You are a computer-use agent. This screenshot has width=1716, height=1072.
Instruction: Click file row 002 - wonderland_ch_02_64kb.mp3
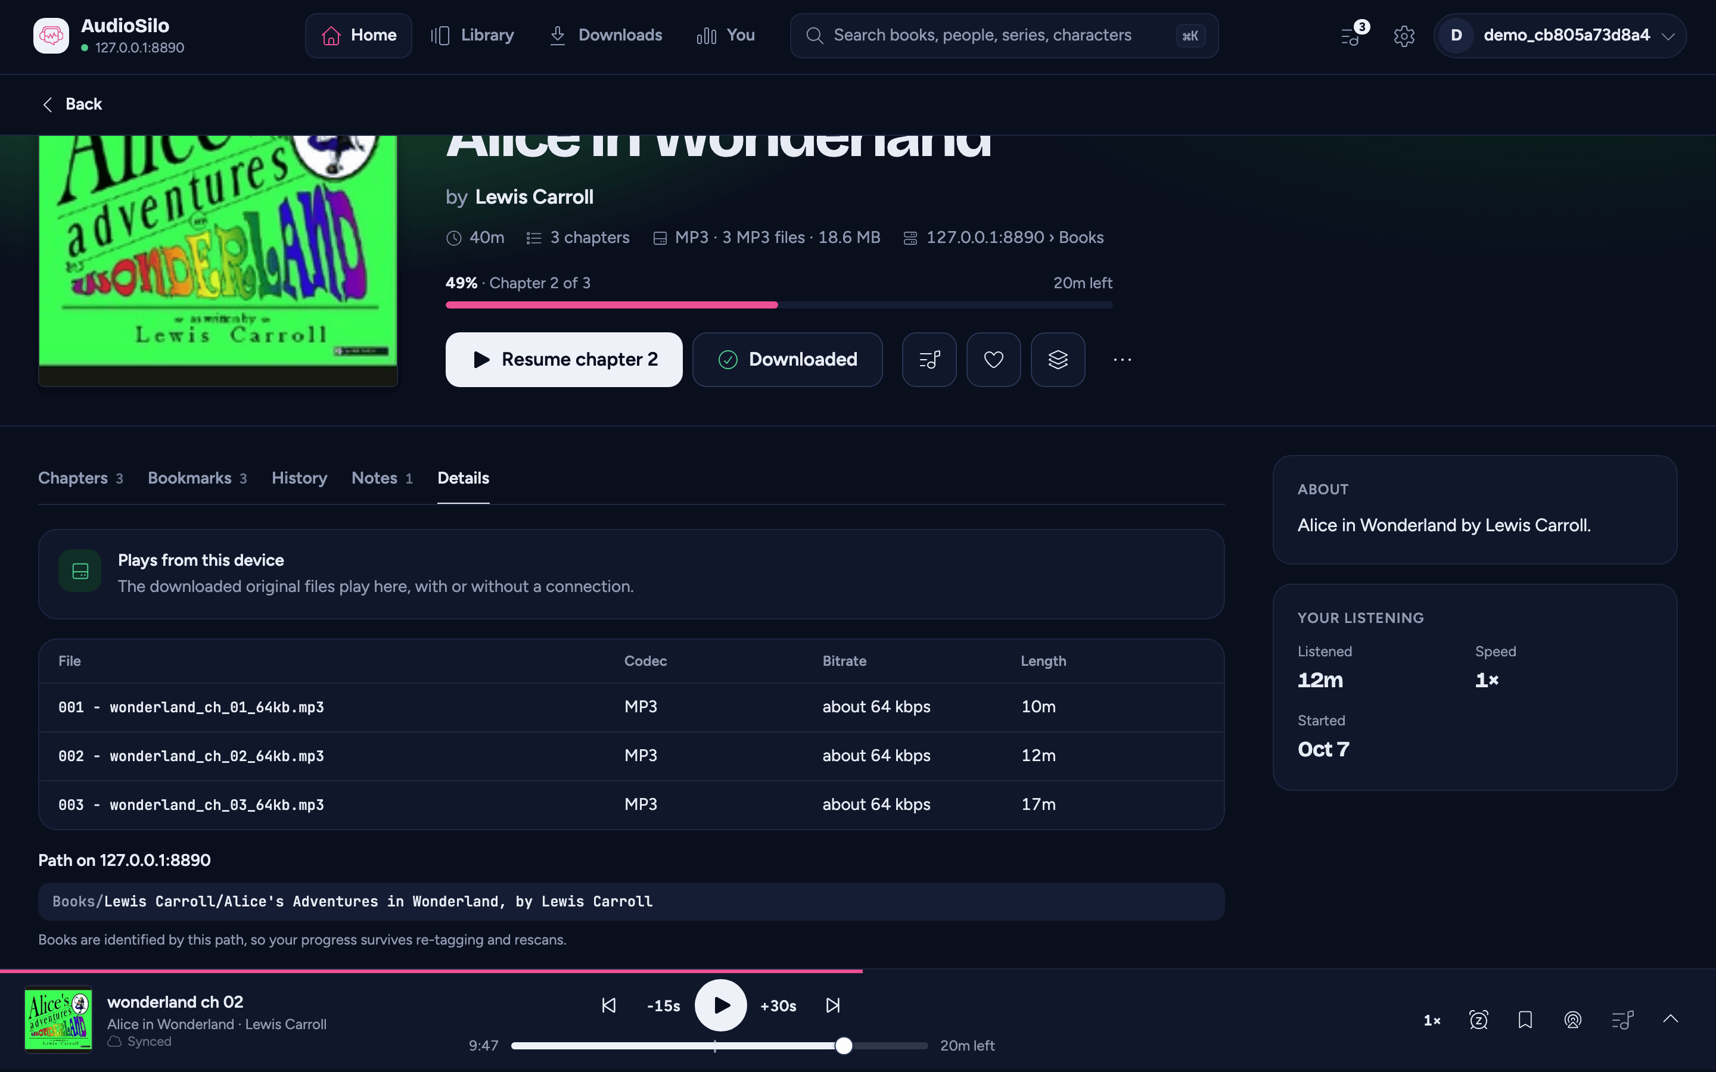click(x=631, y=756)
